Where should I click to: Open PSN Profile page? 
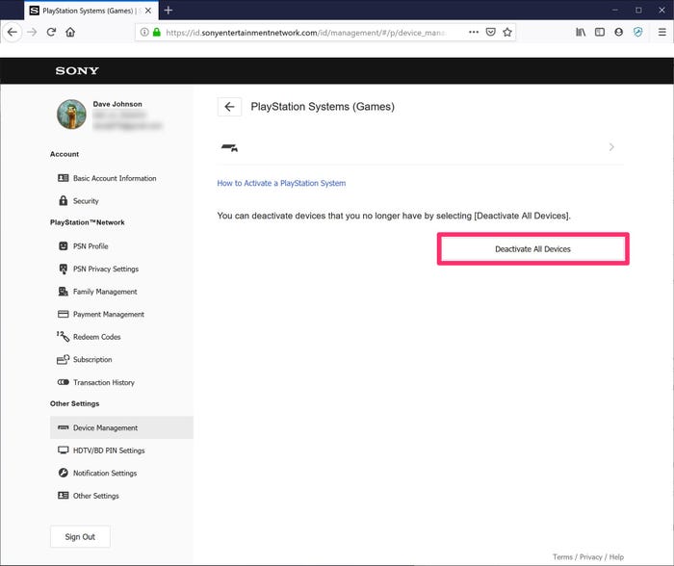pyautogui.click(x=83, y=246)
